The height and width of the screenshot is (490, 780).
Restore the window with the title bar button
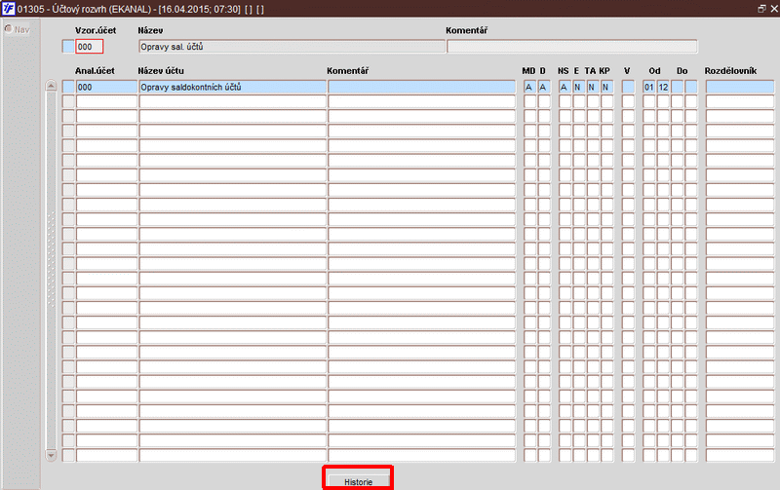[761, 9]
